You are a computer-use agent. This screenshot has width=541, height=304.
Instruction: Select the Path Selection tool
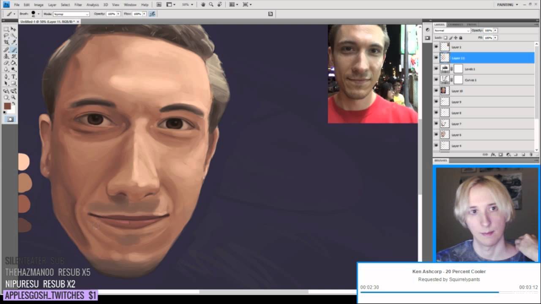click(x=6, y=84)
